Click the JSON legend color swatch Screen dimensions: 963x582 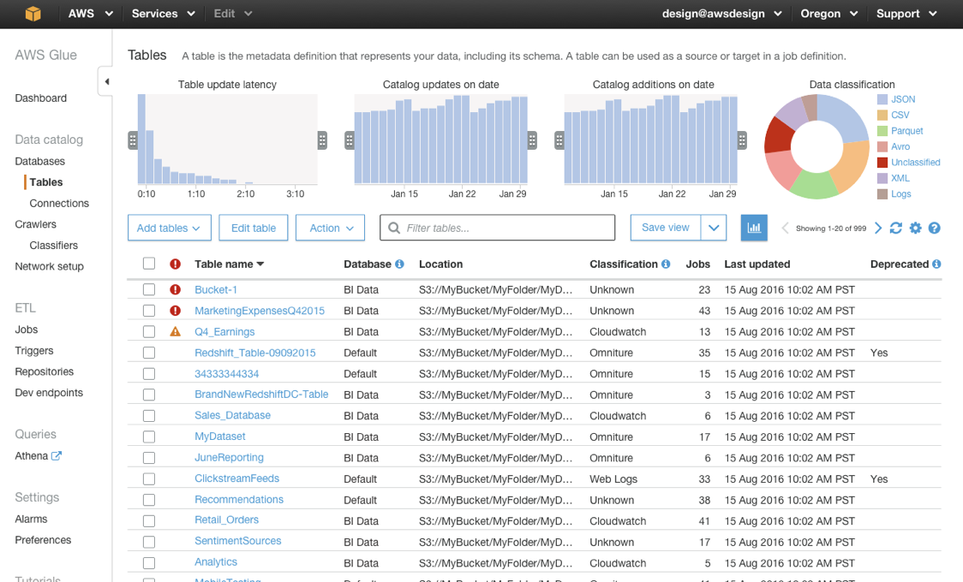point(882,99)
